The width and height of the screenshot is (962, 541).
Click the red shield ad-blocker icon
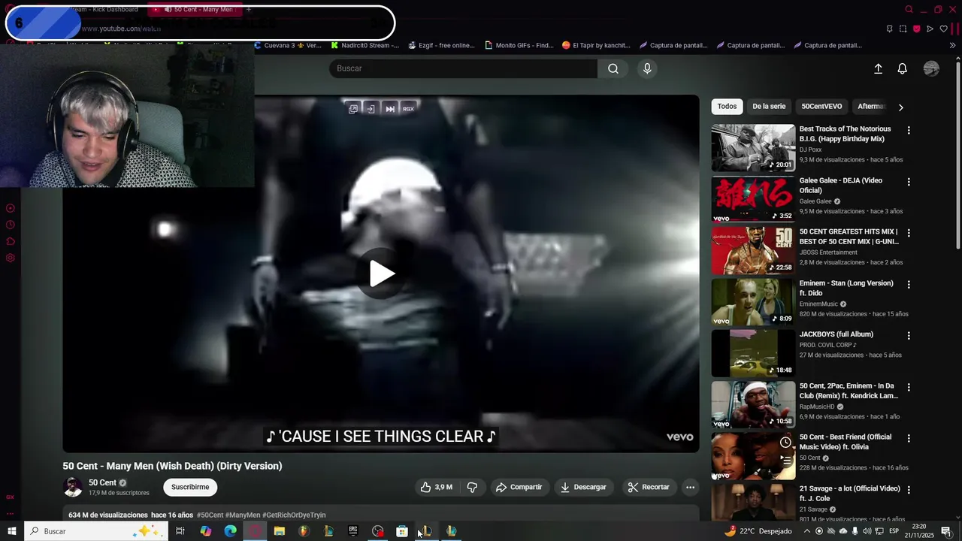[x=916, y=29]
